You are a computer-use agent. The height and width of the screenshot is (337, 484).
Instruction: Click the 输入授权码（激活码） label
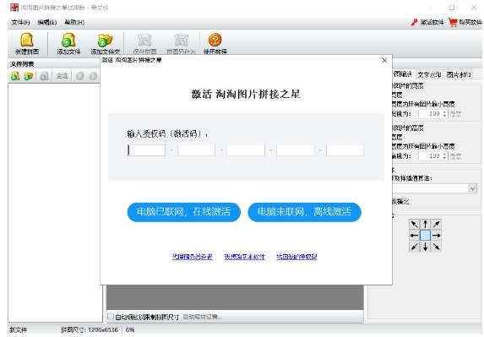(x=167, y=133)
